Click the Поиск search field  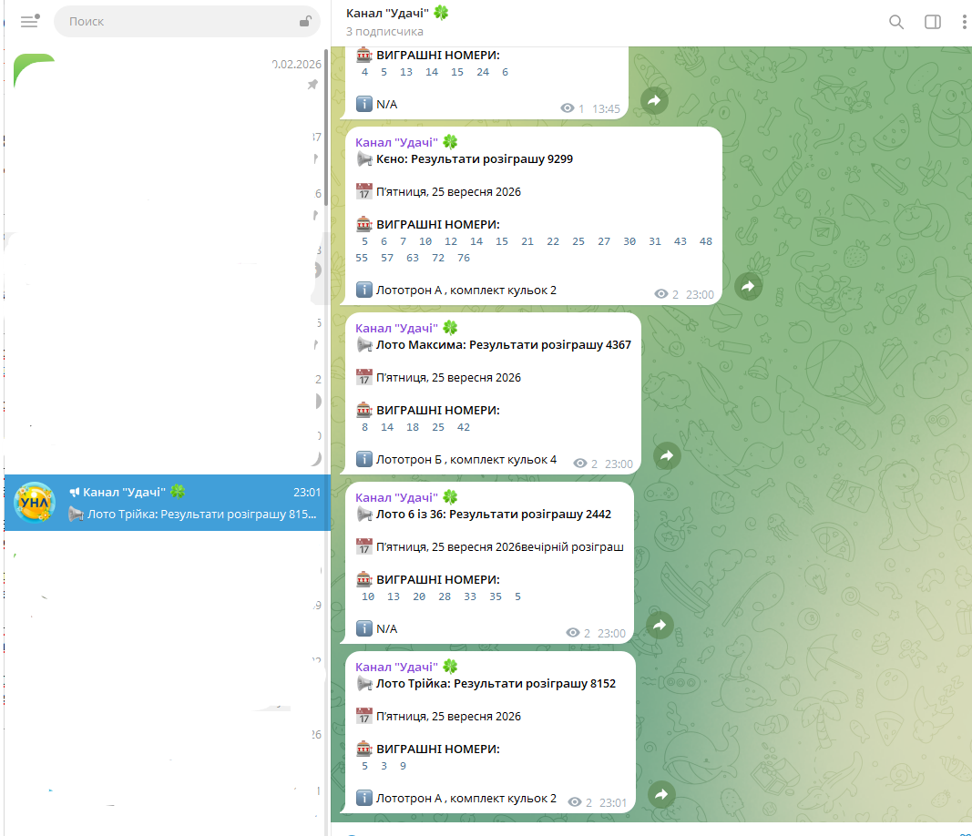(x=187, y=22)
